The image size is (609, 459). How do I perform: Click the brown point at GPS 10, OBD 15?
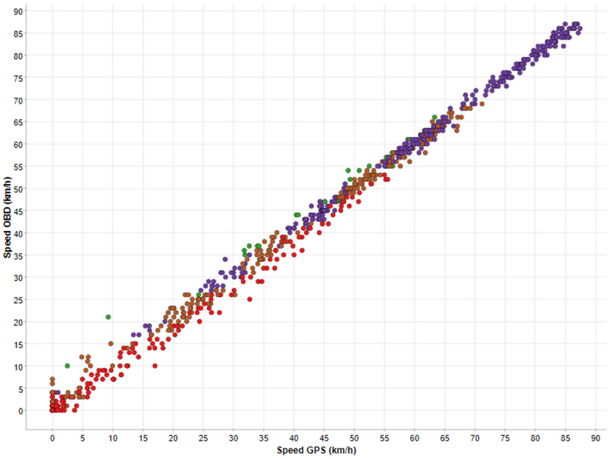click(x=111, y=344)
